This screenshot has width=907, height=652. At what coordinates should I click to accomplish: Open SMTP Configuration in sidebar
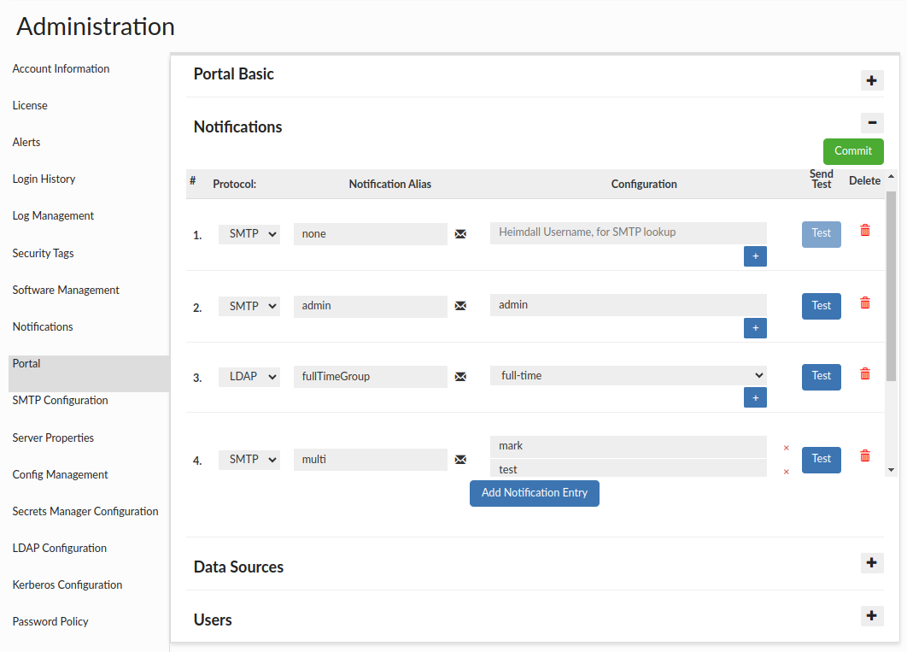coord(60,400)
